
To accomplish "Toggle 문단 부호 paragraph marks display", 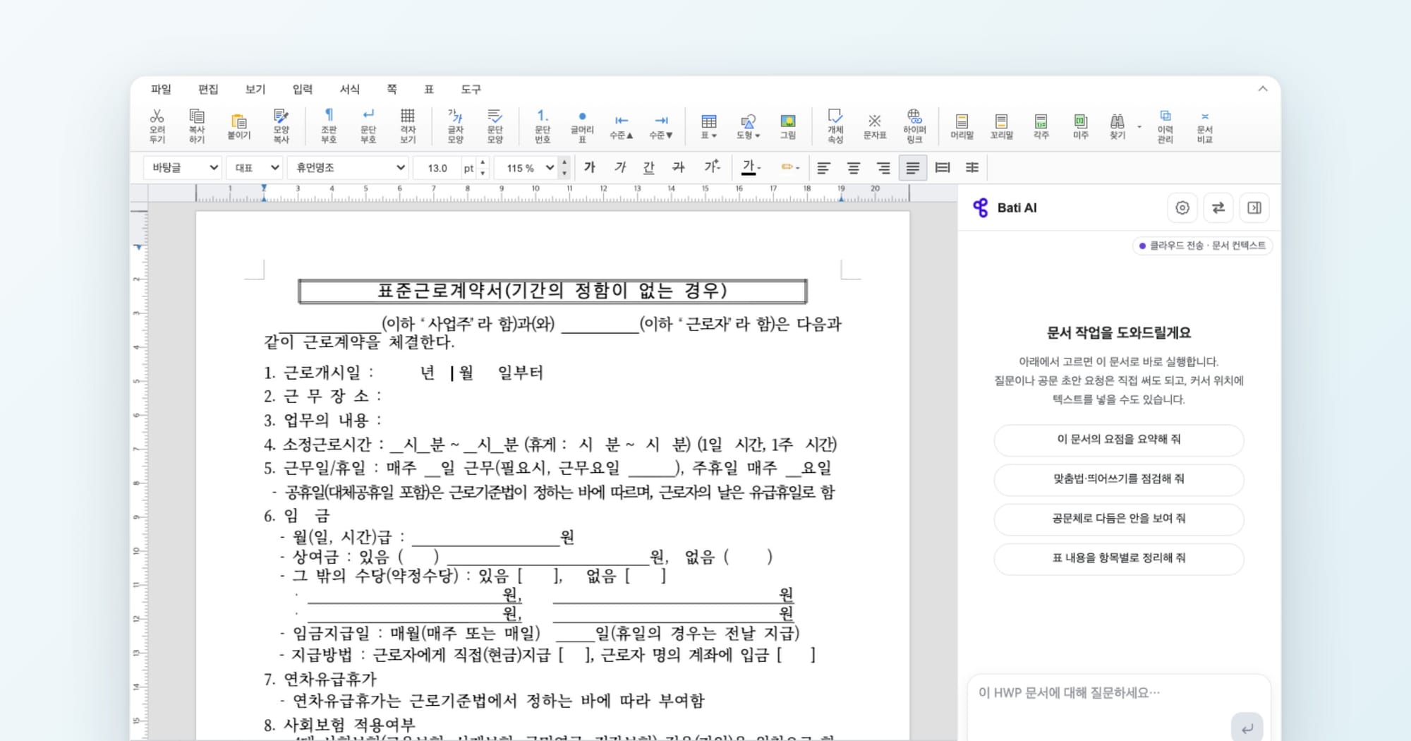I will click(368, 126).
